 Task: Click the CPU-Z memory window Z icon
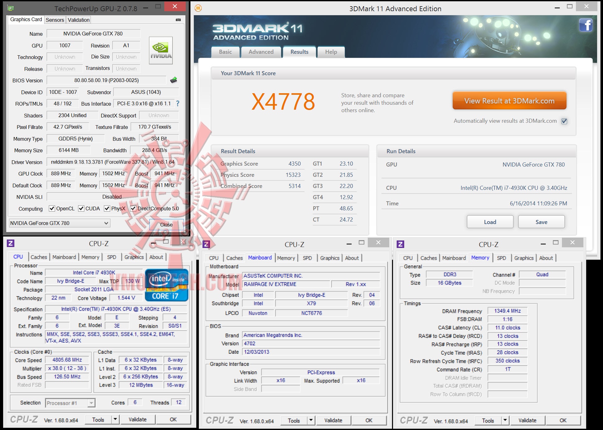[x=400, y=244]
